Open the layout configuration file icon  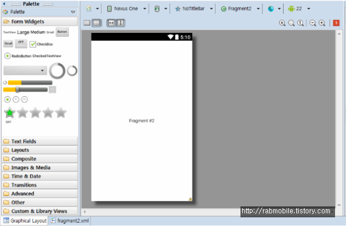pos(89,9)
